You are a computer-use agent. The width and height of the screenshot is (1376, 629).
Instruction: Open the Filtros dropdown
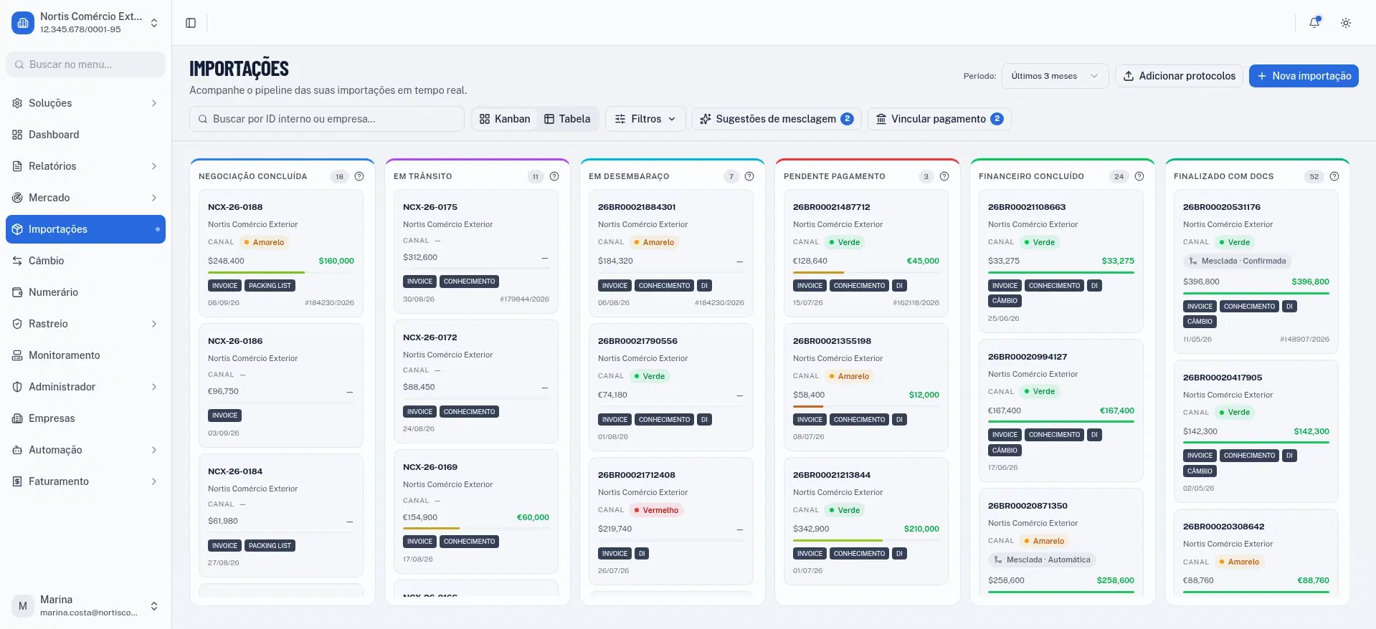[645, 119]
